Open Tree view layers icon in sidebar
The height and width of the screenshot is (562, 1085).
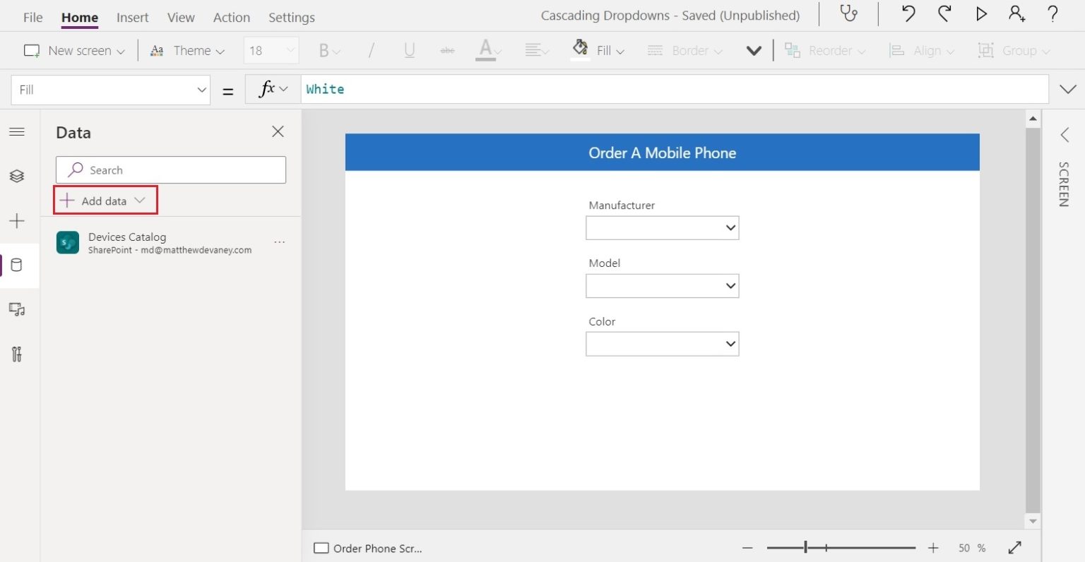point(17,176)
